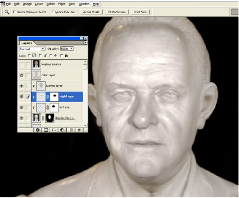Open the Window menu
This screenshot has width=239, height=198.
[84, 4]
